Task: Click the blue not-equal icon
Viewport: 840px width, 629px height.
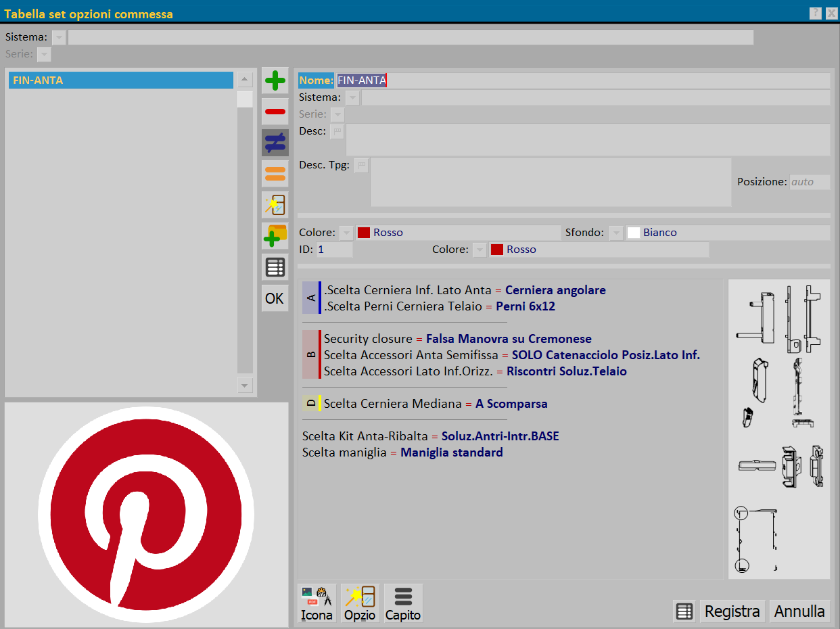Action: coord(275,143)
